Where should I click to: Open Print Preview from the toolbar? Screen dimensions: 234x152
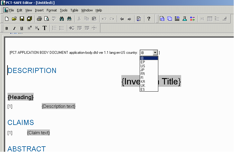click(x=47, y=19)
